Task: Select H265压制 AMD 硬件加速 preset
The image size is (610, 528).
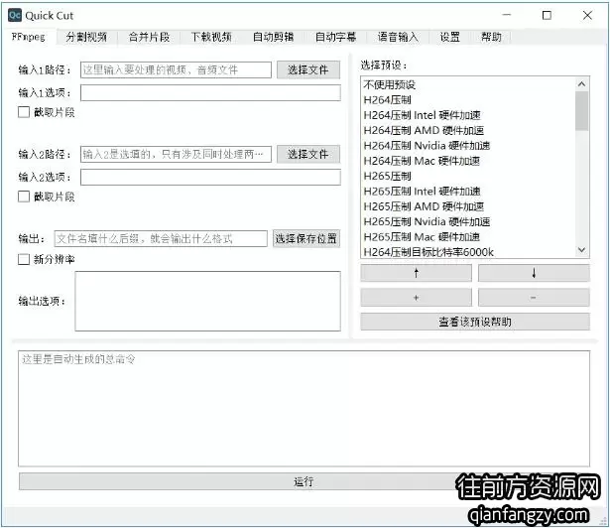Action: click(468, 206)
